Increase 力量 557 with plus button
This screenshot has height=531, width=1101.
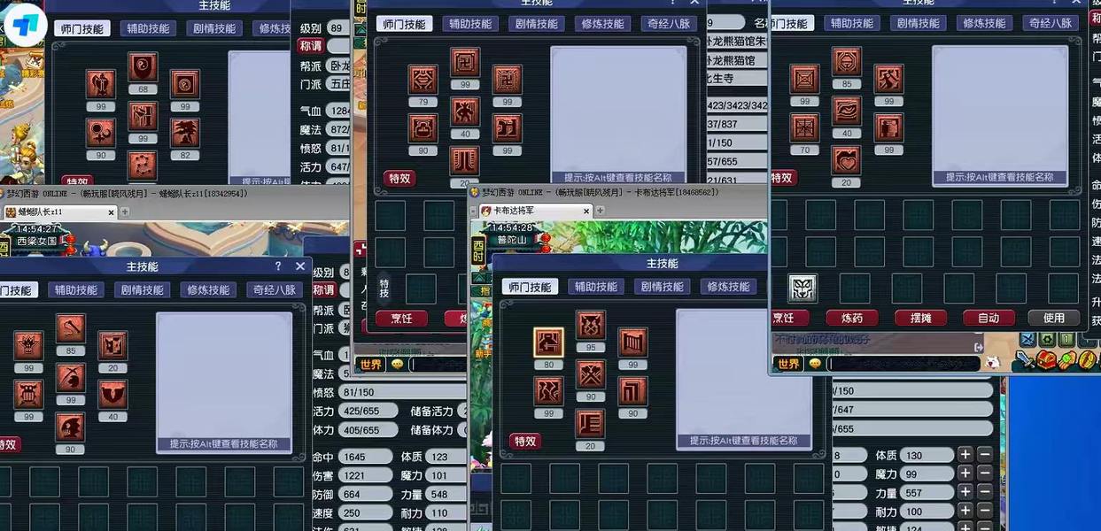click(965, 492)
